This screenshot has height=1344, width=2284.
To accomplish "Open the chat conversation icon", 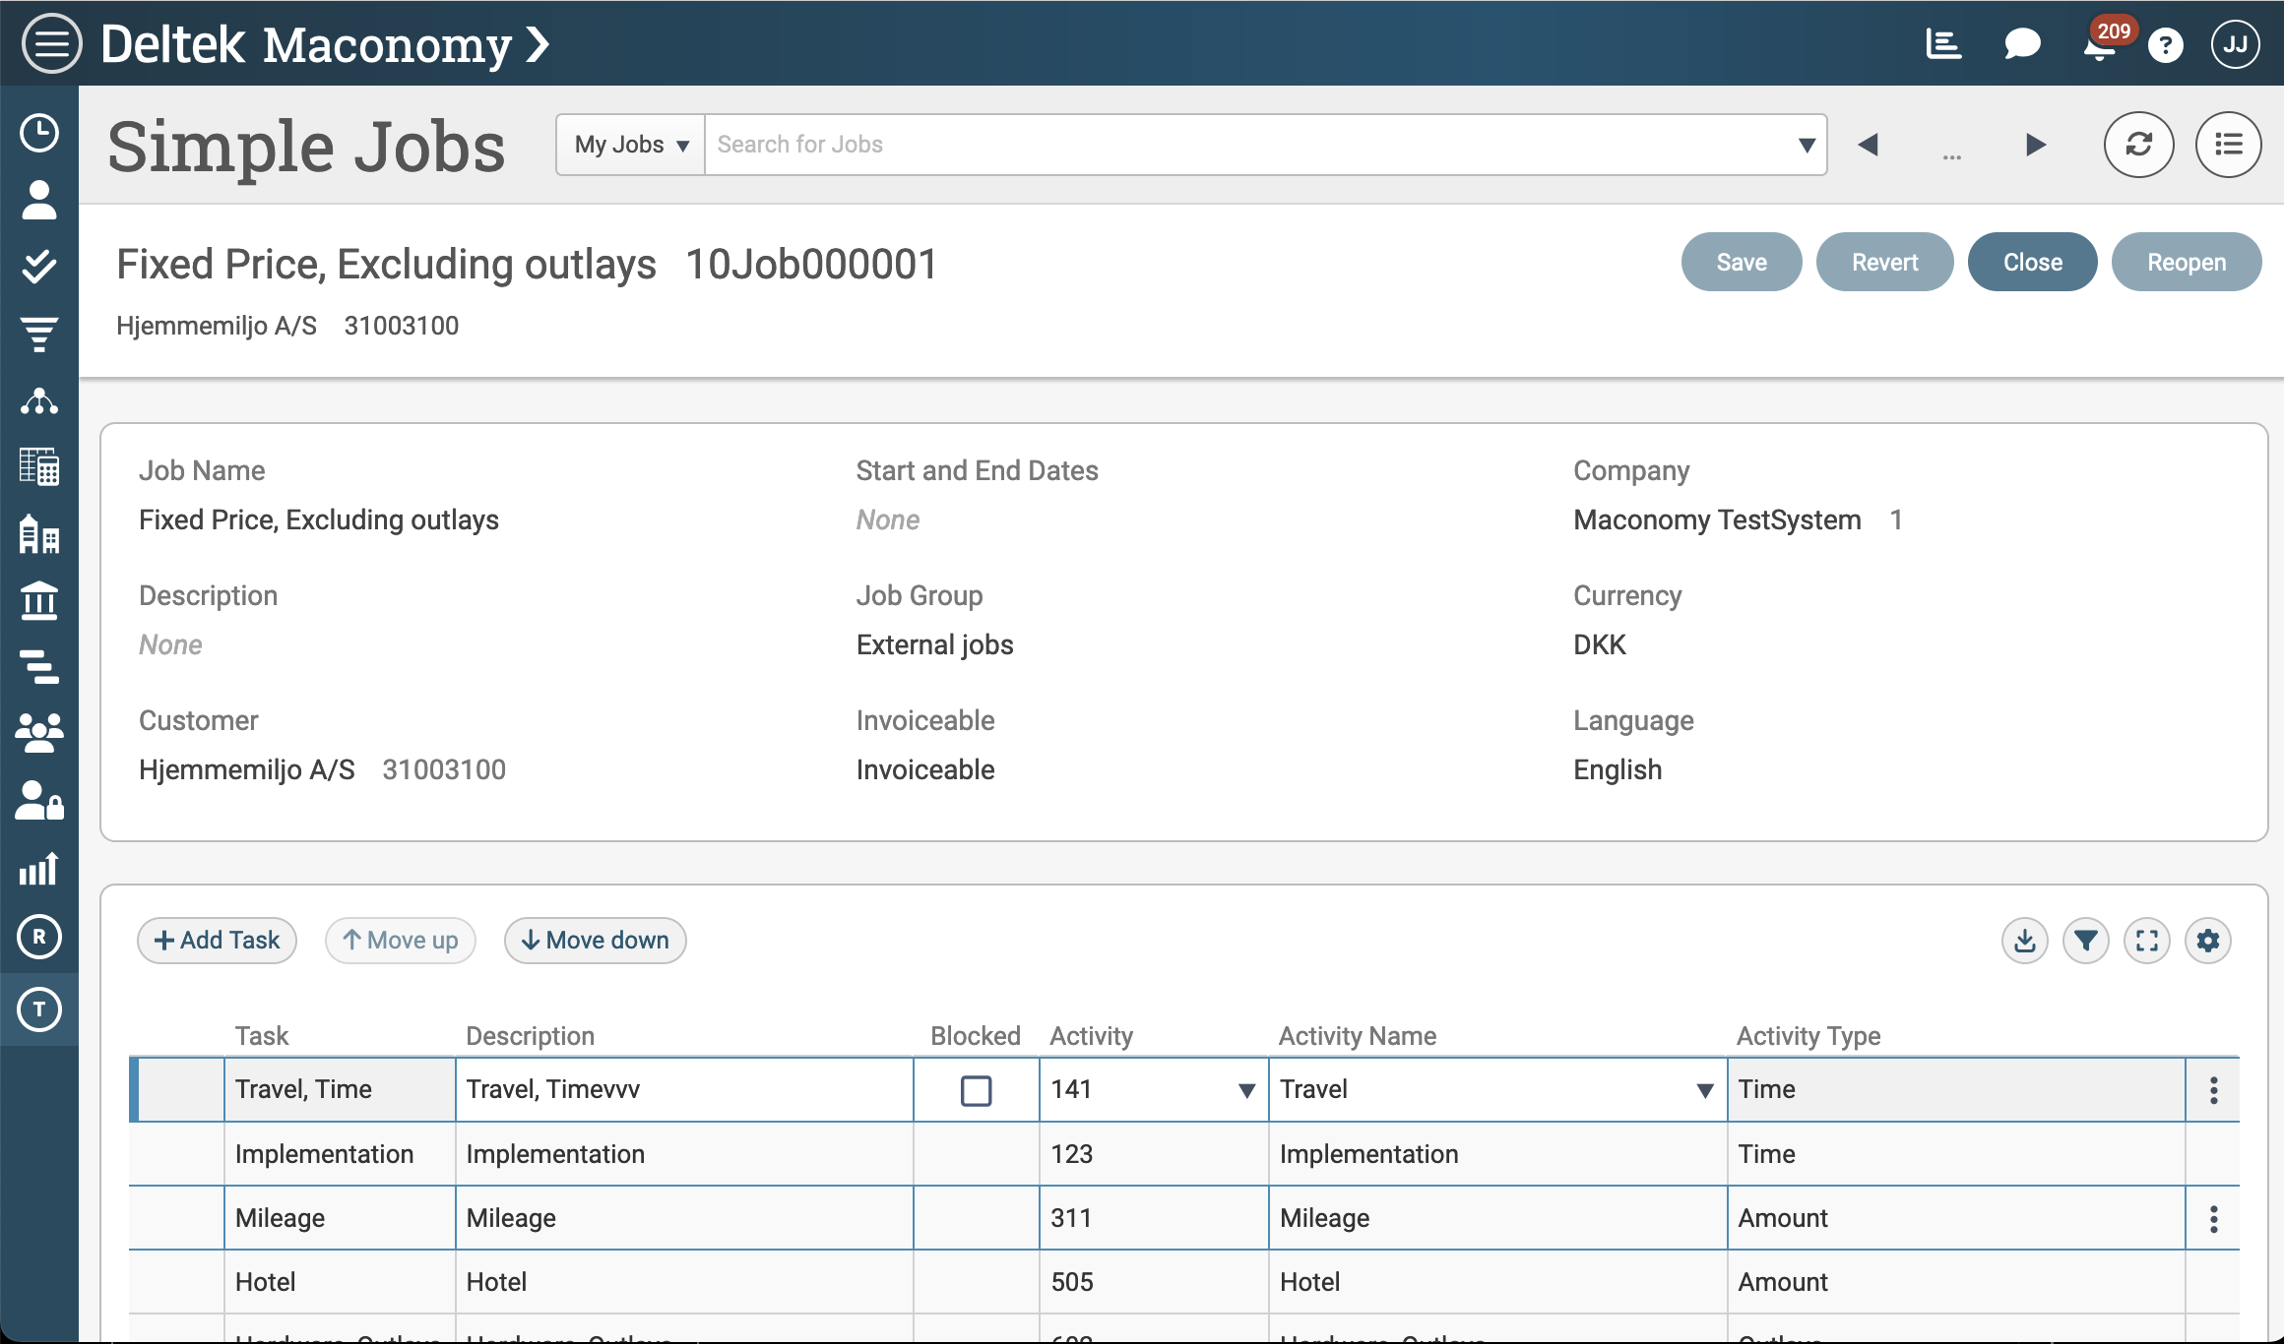I will click(x=2021, y=44).
